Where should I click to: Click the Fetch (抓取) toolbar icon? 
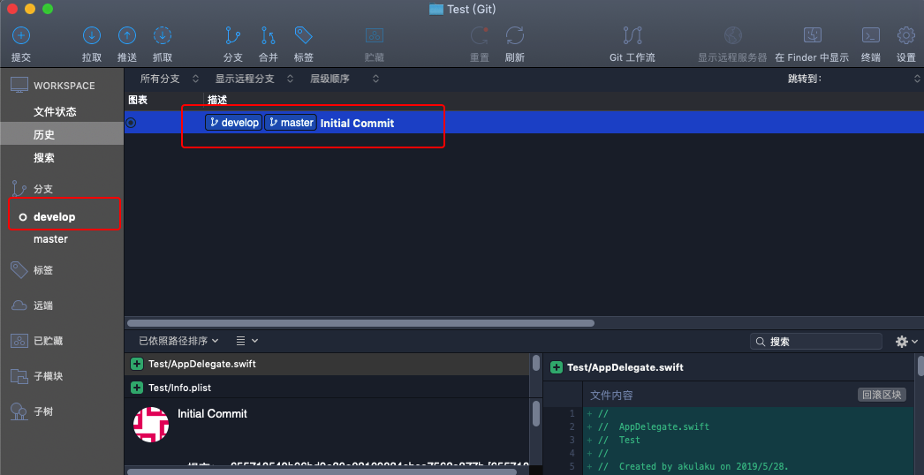click(x=163, y=36)
